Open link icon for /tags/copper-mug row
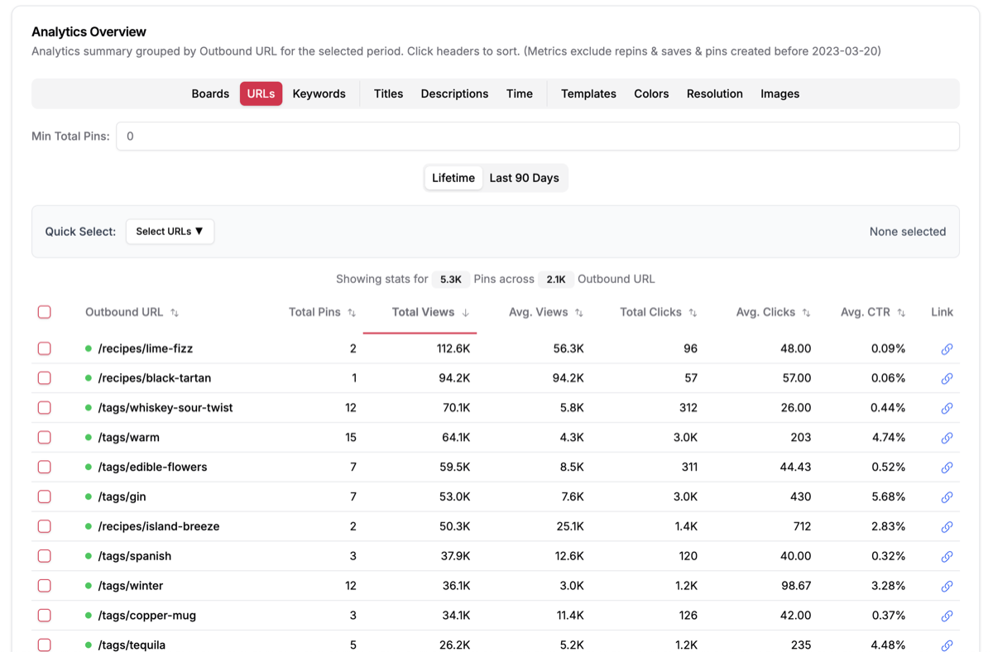Viewport: 993px width, 652px height. coord(947,616)
